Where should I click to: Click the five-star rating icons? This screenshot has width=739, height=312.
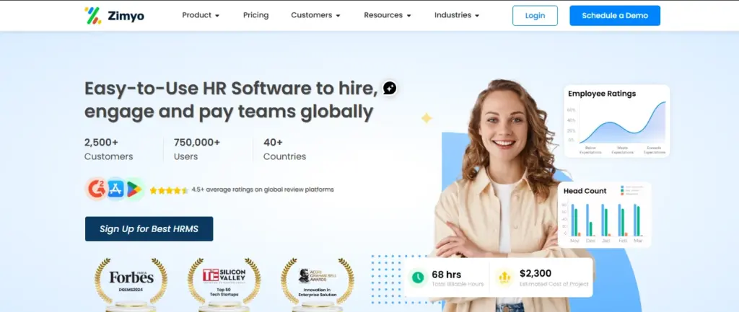(x=169, y=190)
